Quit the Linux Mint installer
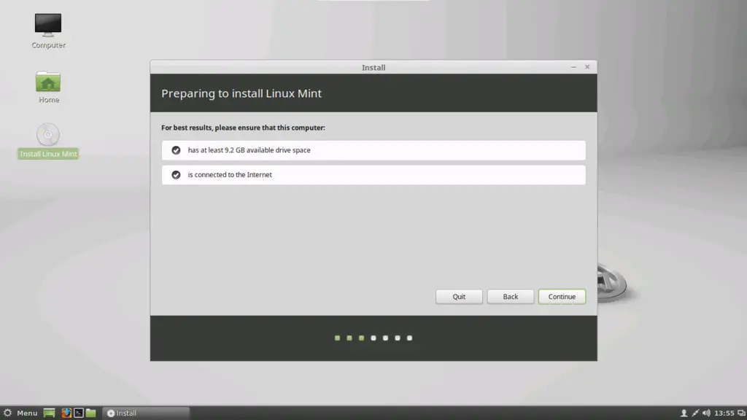 pyautogui.click(x=459, y=297)
